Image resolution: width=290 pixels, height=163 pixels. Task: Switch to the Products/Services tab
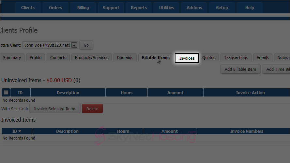[x=92, y=58]
